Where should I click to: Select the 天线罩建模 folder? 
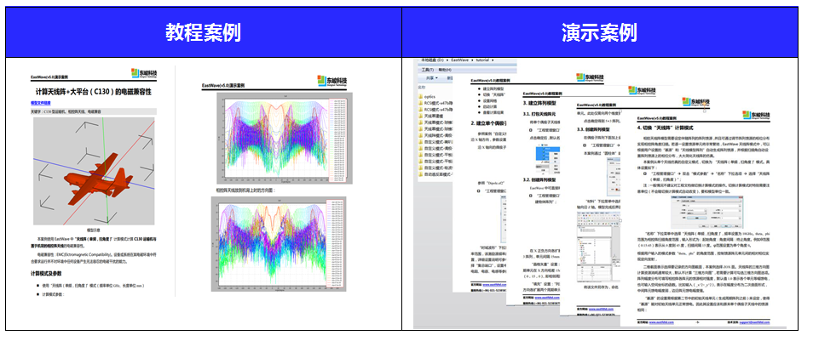point(435,116)
